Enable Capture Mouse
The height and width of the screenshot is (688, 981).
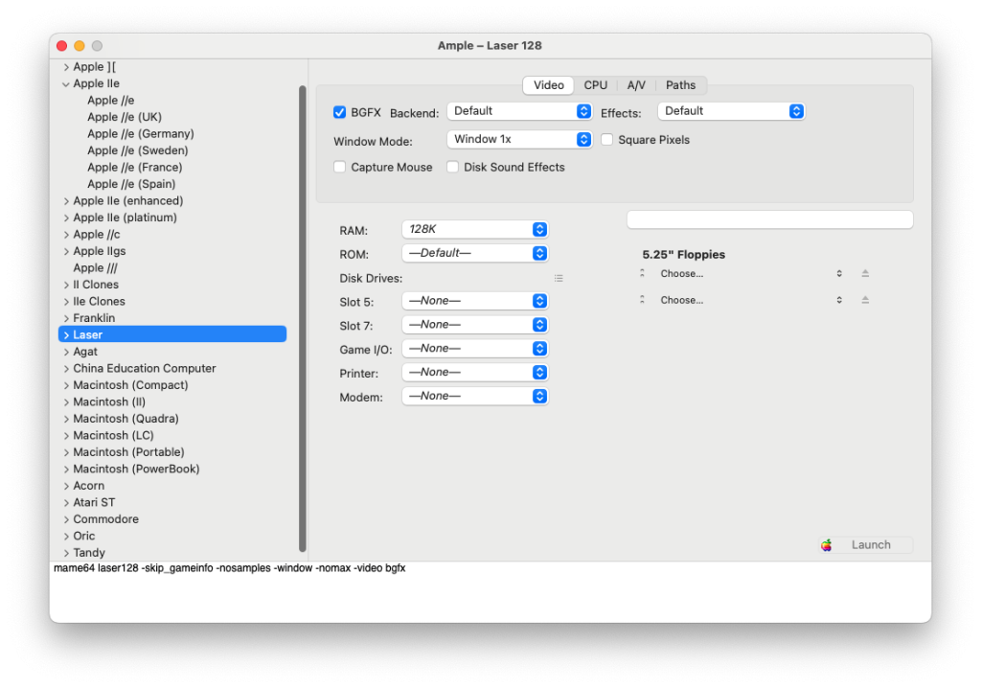point(339,167)
